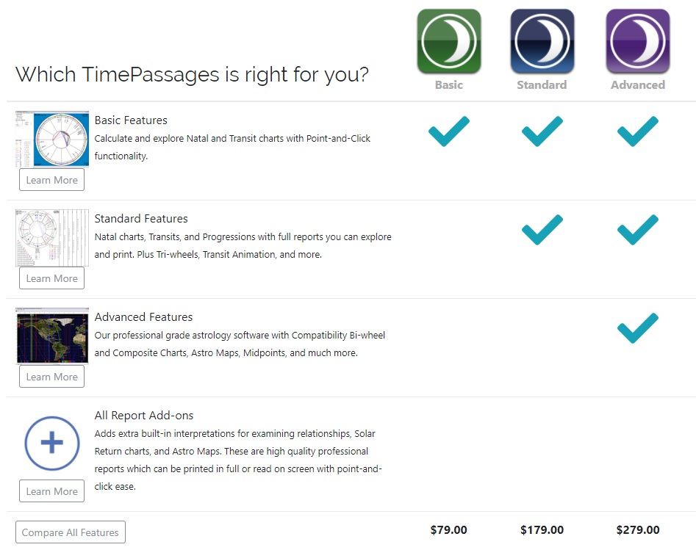Click Advanced column checkmark for Basic Features
Screen dimensions: 696x550
click(637, 131)
